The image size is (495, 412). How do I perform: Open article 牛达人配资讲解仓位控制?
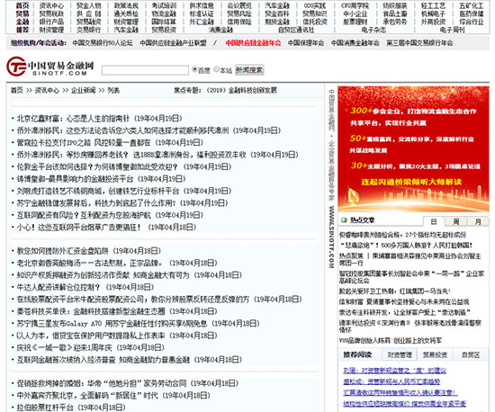[x=58, y=287]
